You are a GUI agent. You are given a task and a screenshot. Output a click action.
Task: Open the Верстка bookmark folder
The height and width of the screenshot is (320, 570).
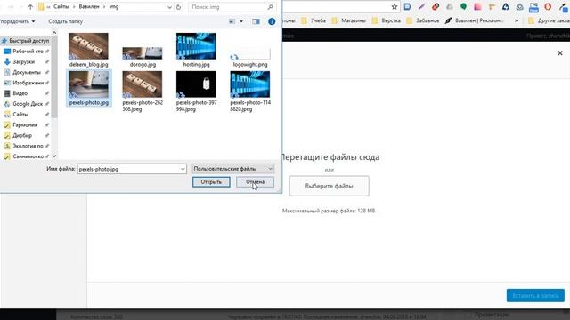(x=387, y=20)
